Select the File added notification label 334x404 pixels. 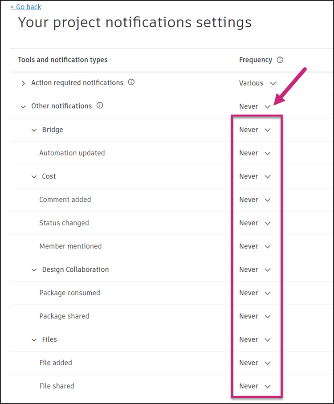click(x=56, y=363)
